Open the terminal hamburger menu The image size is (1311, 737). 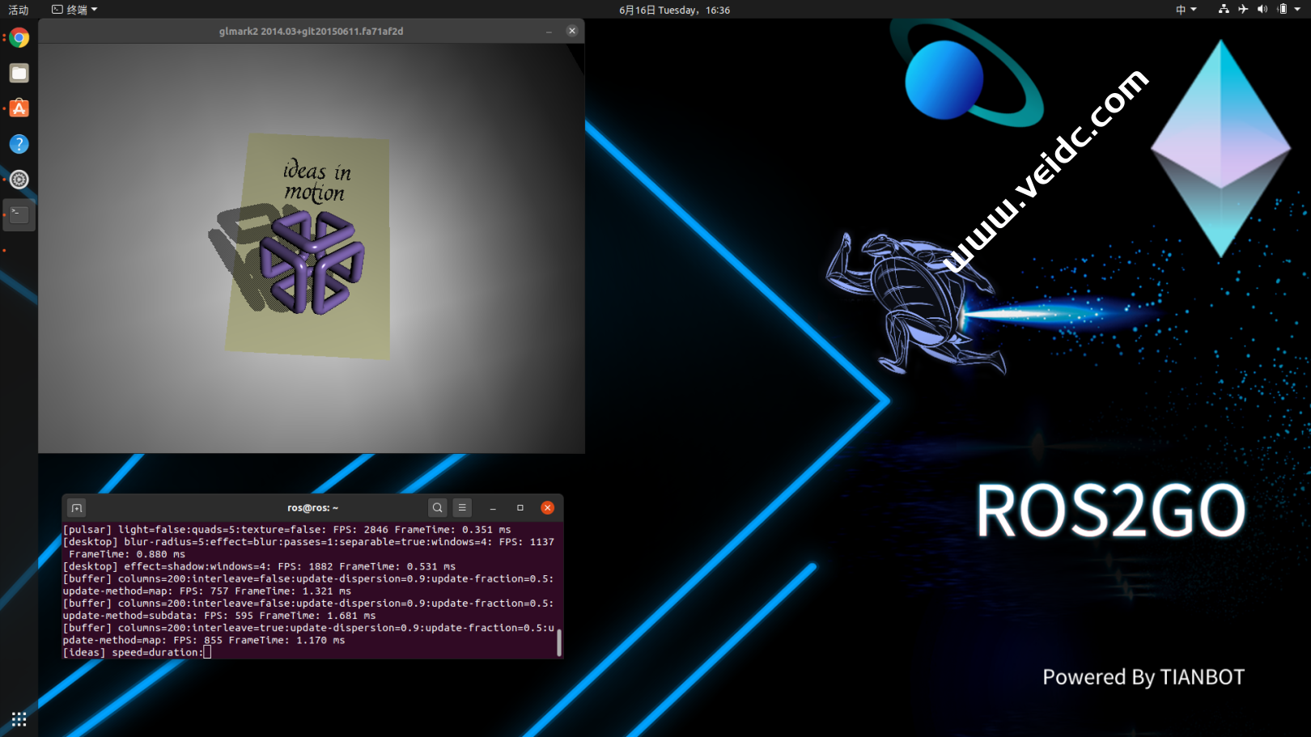[x=462, y=508]
